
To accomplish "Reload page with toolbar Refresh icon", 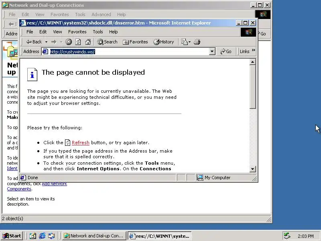I will tap(78, 42).
